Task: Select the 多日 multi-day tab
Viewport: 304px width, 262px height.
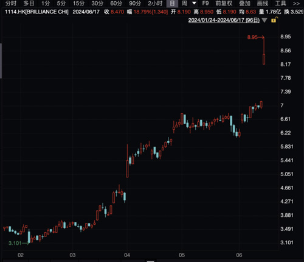Action: tap(29, 3)
